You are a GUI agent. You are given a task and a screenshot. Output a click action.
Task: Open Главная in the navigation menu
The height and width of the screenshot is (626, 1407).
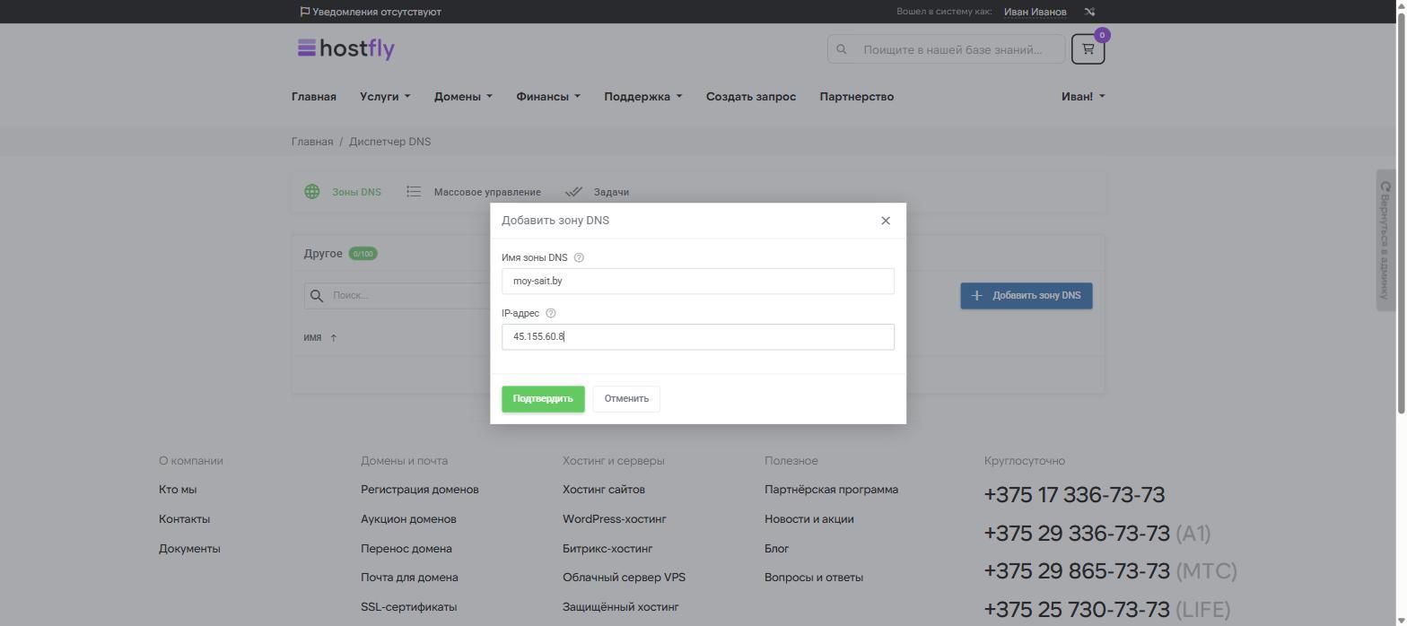[x=314, y=97]
